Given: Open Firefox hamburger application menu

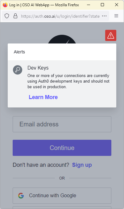Looking at the screenshot, I should point(116,16).
